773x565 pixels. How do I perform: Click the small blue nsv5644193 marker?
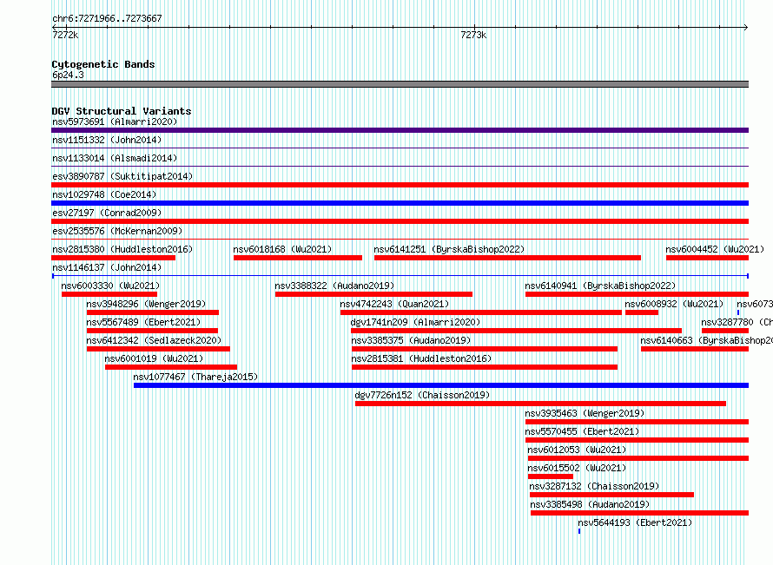tap(579, 531)
